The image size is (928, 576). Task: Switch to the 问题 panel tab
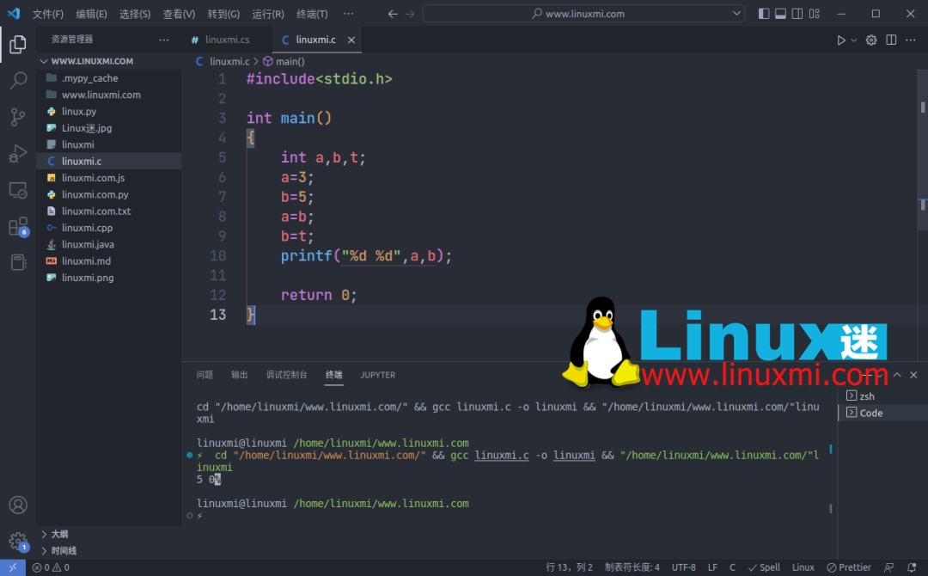205,375
